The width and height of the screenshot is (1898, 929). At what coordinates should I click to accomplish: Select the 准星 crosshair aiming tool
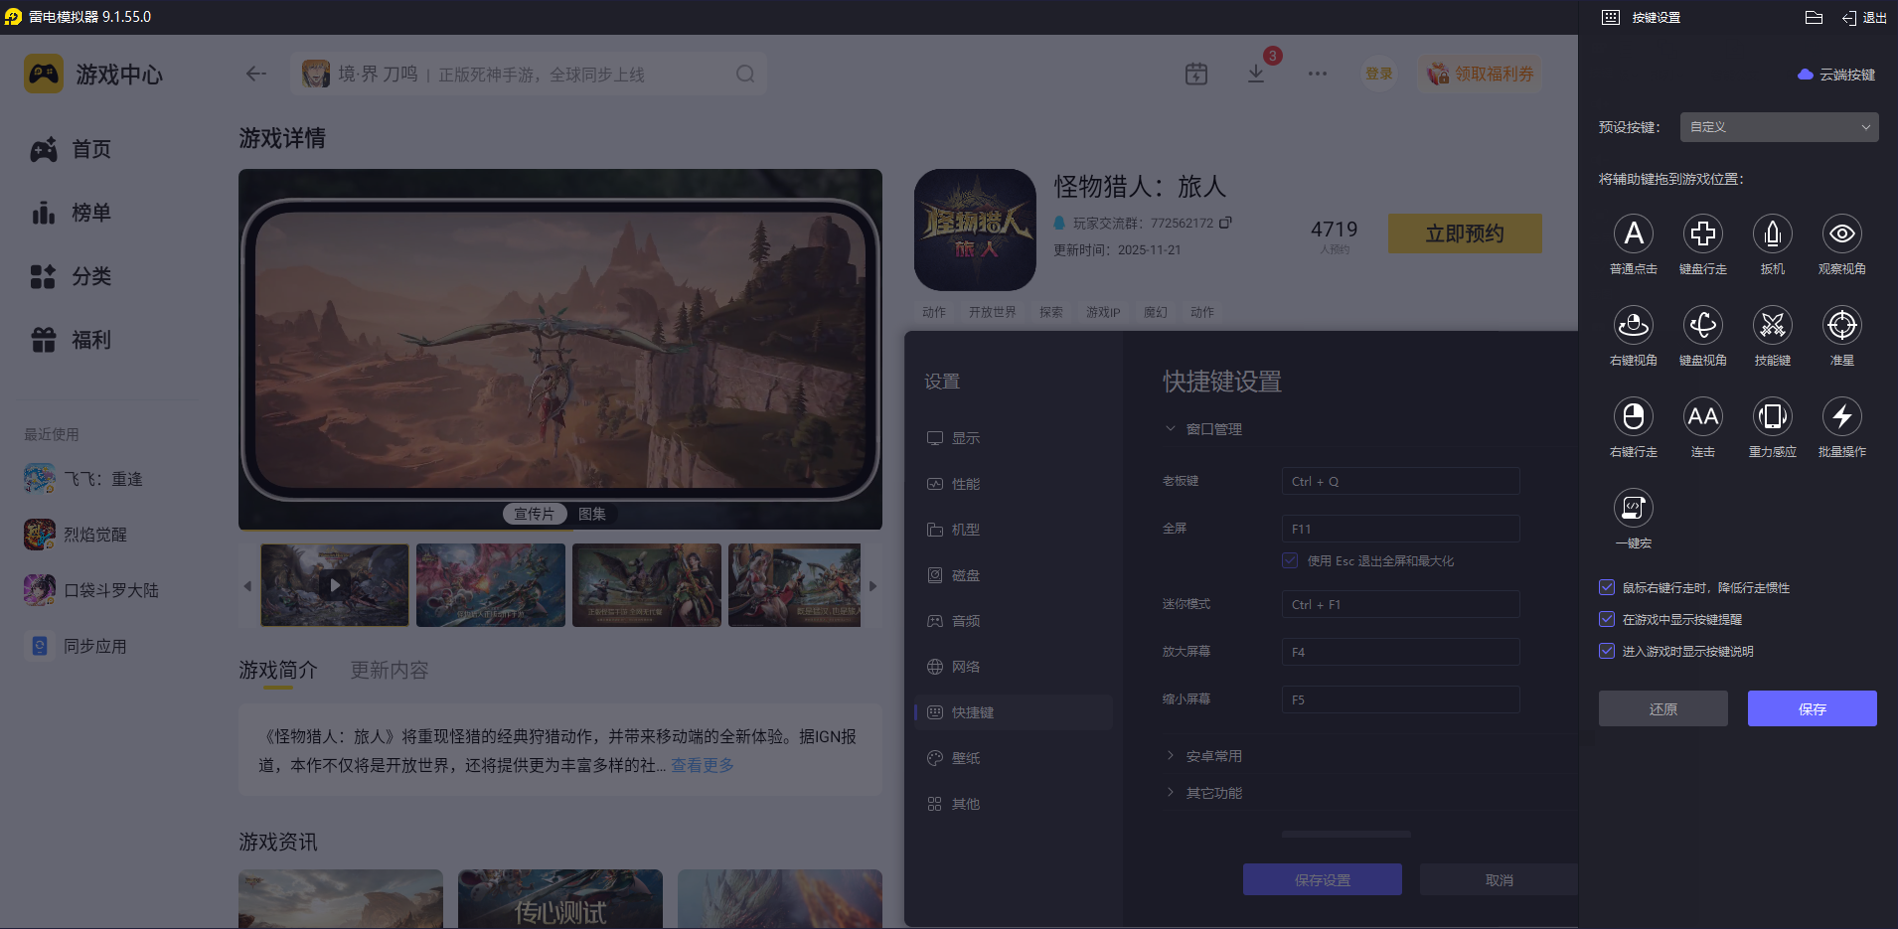1841,325
